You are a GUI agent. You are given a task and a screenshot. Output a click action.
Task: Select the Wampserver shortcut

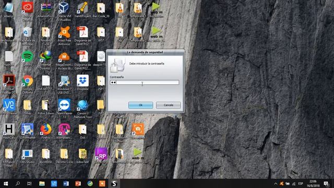[x=64, y=131]
